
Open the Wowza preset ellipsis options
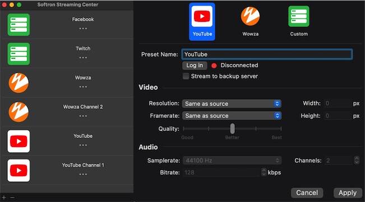coord(83,86)
